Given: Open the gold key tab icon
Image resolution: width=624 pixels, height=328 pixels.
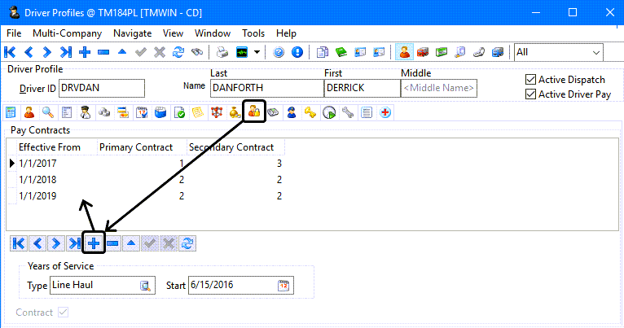Looking at the screenshot, I should 310,112.
